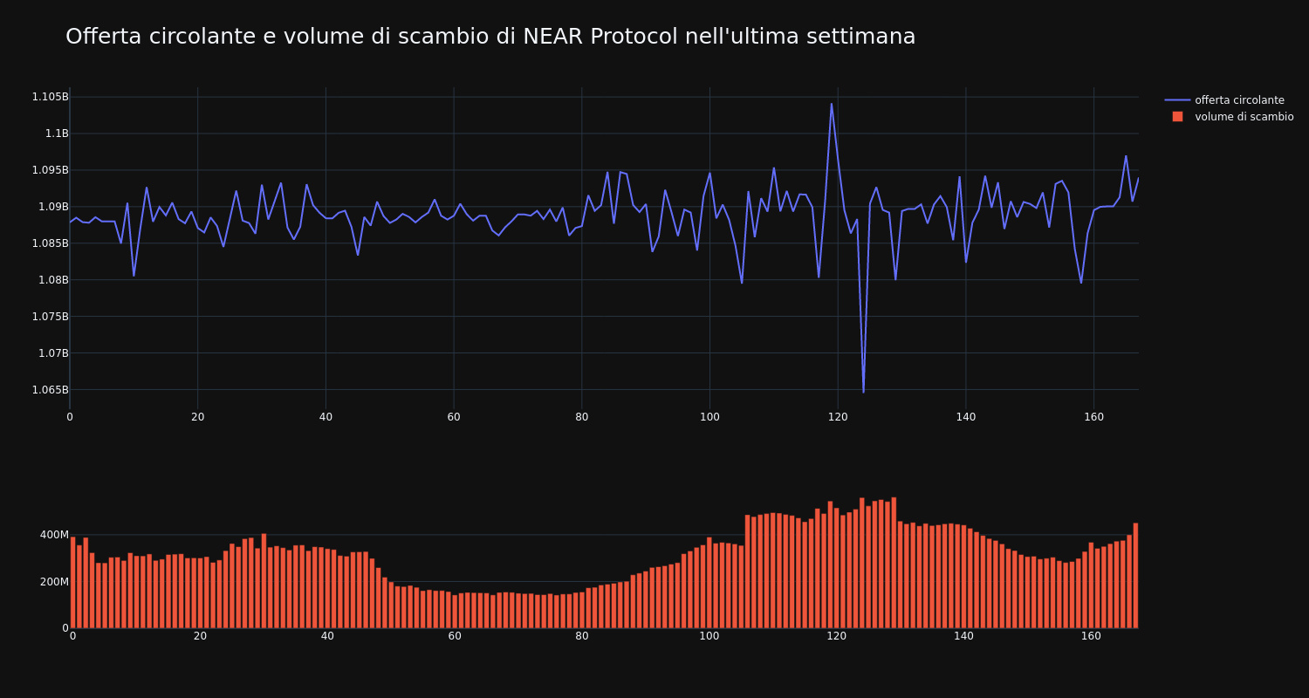Click the 100 tick on the upper x-axis
Image resolution: width=1309 pixels, height=698 pixels.
tap(709, 417)
